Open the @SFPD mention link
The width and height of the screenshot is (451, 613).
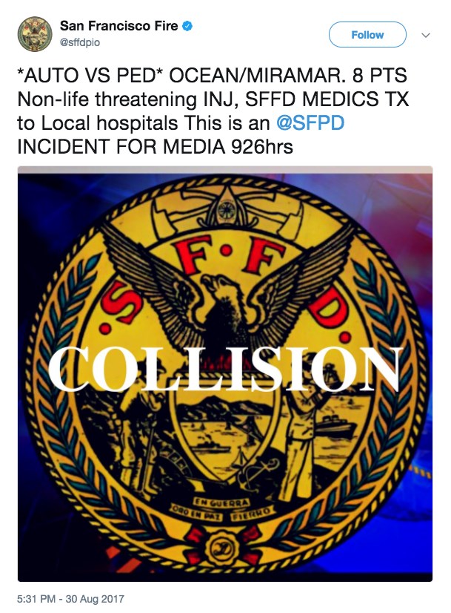pyautogui.click(x=310, y=123)
